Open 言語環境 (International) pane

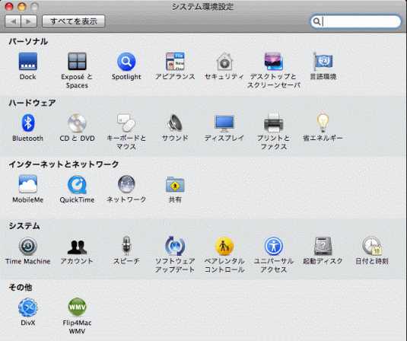click(x=323, y=62)
